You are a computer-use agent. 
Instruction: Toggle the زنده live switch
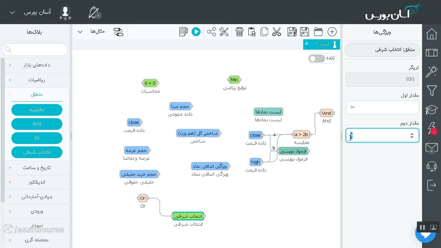pyautogui.click(x=317, y=58)
